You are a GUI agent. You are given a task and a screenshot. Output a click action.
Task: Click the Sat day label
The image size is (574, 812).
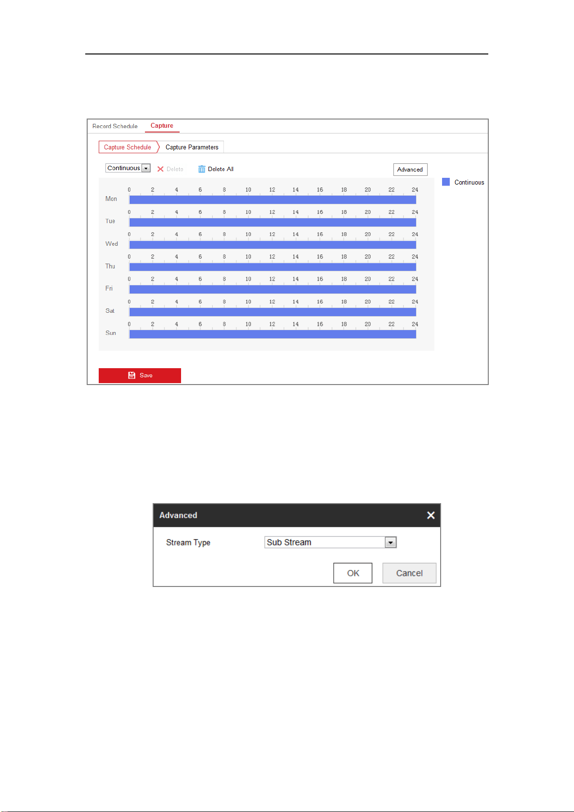[110, 311]
